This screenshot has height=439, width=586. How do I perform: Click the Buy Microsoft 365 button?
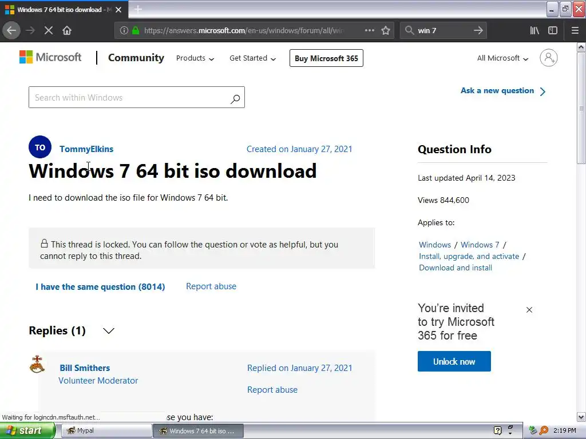(326, 58)
